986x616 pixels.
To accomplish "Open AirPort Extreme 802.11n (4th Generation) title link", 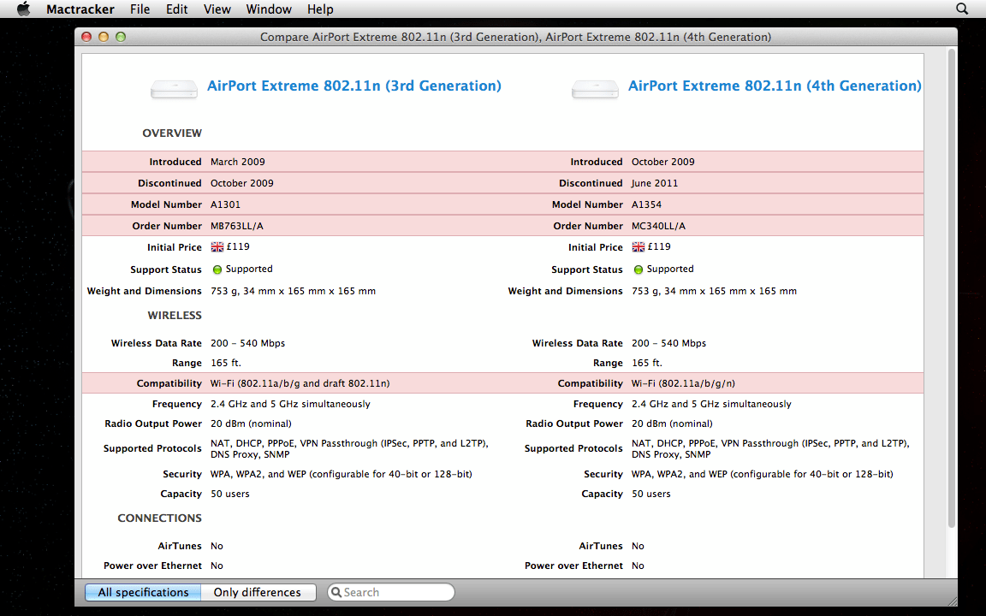I will [775, 86].
